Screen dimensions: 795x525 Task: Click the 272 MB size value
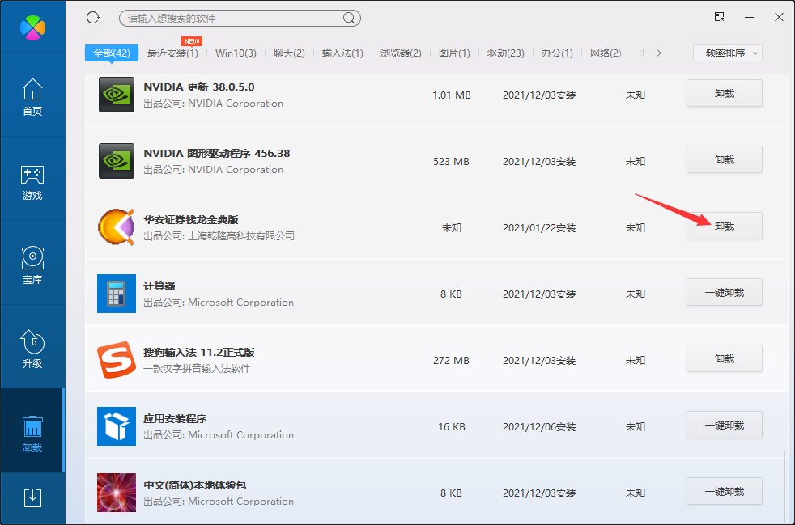[x=451, y=361]
